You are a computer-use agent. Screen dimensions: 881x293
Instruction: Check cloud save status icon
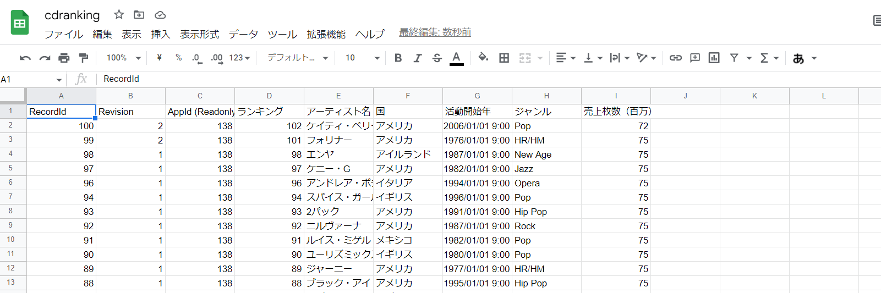coord(160,15)
